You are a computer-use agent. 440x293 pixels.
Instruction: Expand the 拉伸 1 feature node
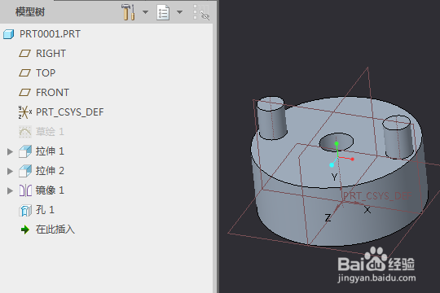10,151
